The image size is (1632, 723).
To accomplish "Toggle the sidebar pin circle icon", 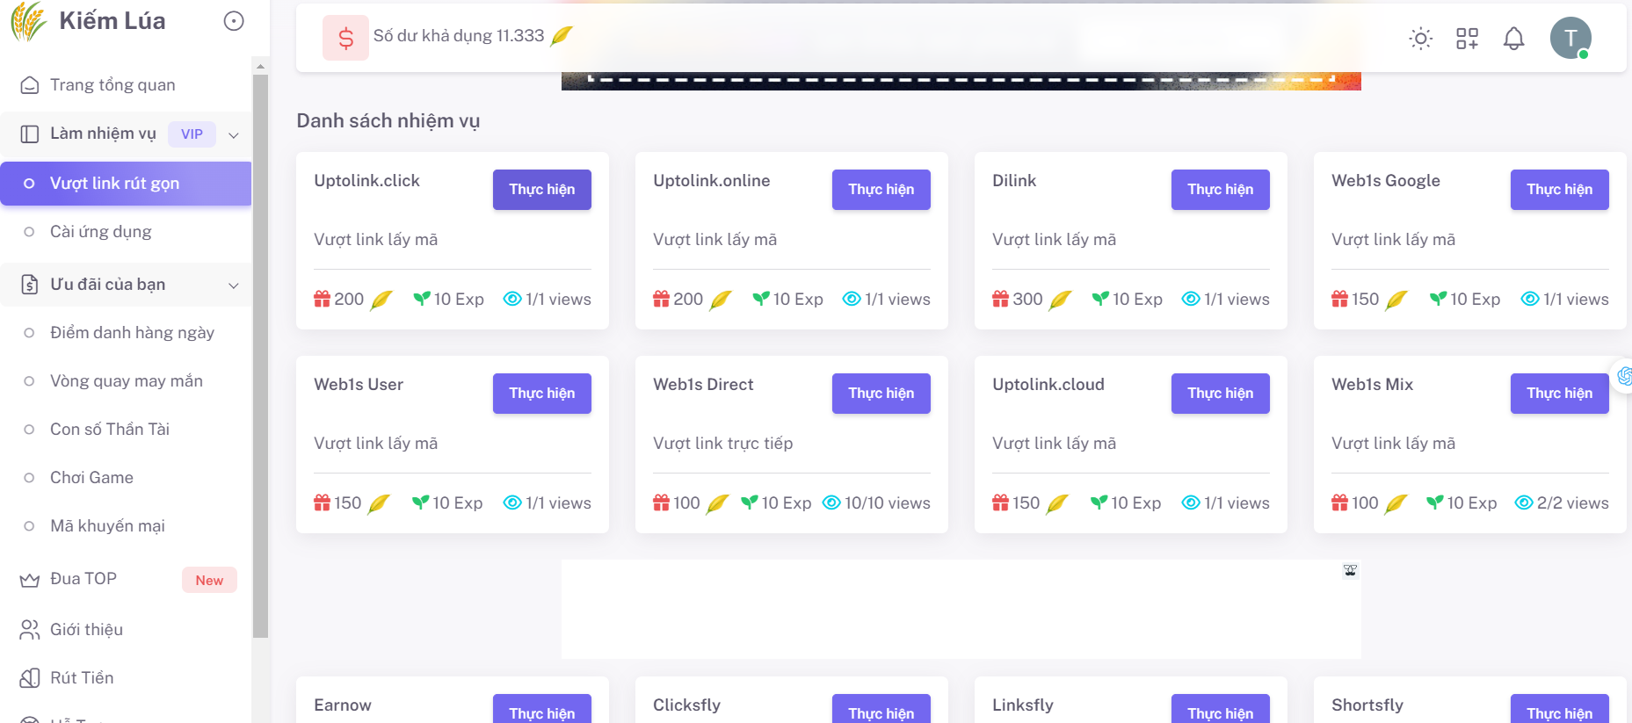I will coord(234,21).
